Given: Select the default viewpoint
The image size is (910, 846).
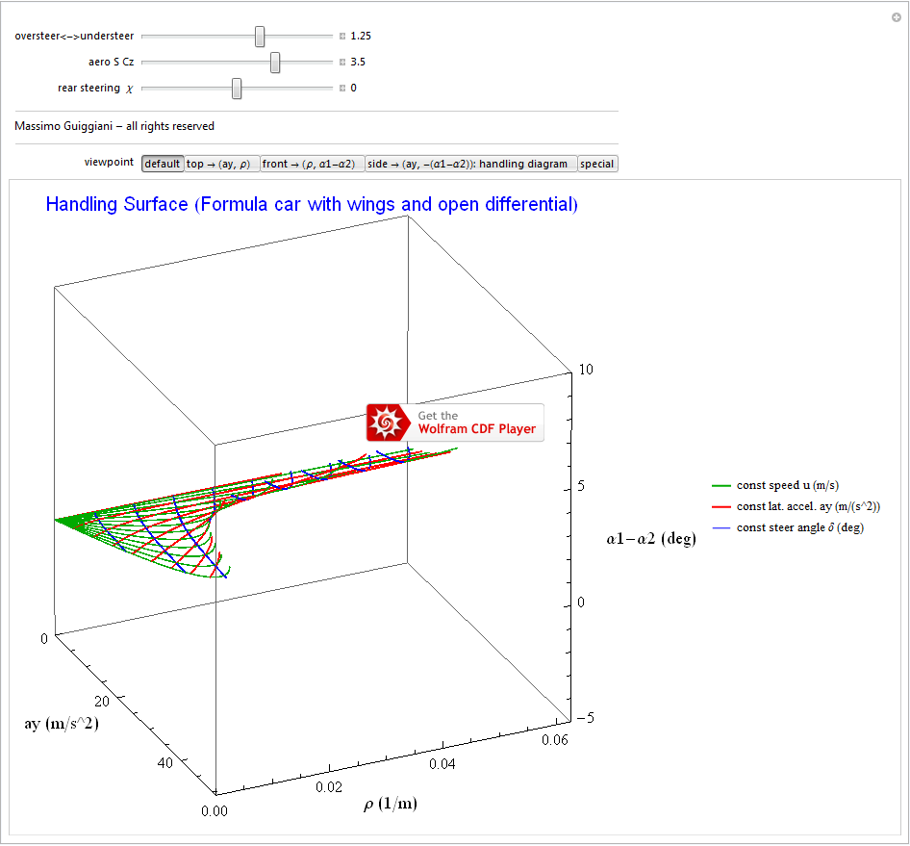Looking at the screenshot, I should pyautogui.click(x=163, y=164).
